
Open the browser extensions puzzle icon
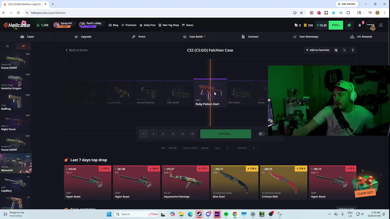pos(348,13)
